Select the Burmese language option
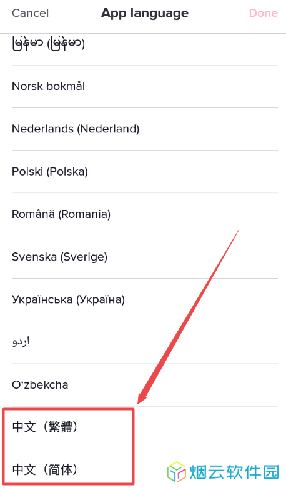This screenshot has width=286, height=488. pyautogui.click(x=144, y=44)
